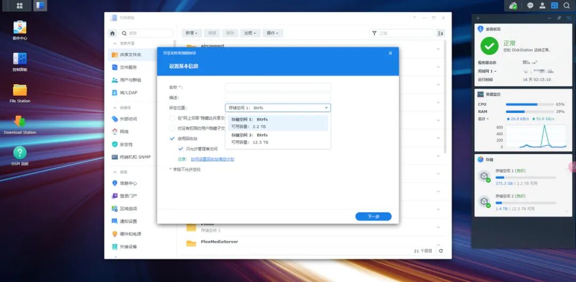The image size is (576, 282).
Task: Open the 加密 dropdown button
Action: pyautogui.click(x=251, y=33)
